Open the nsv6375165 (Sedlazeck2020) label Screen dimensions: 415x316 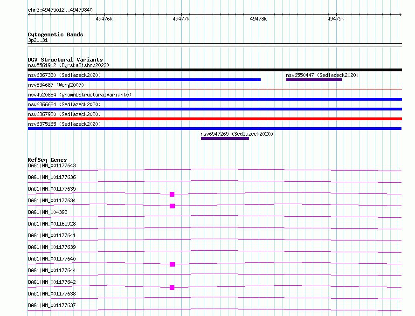coord(64,124)
